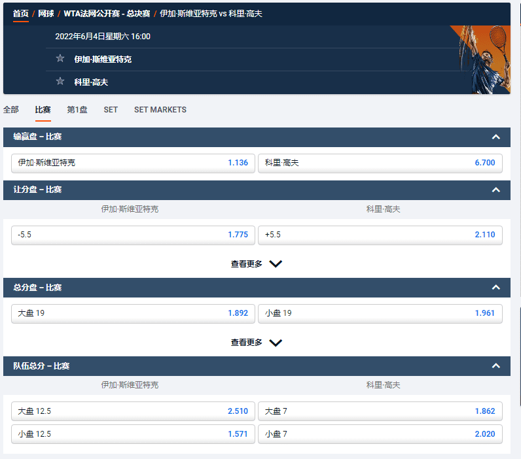Open the SET MARKETS tab
Screen dimensions: 521x459
click(160, 110)
